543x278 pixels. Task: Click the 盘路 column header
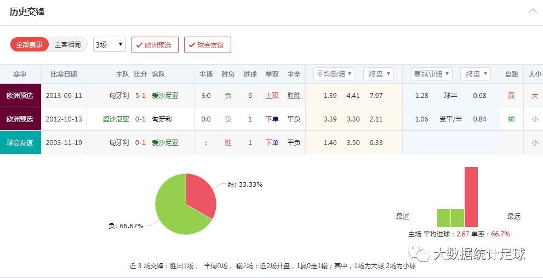pos(511,74)
